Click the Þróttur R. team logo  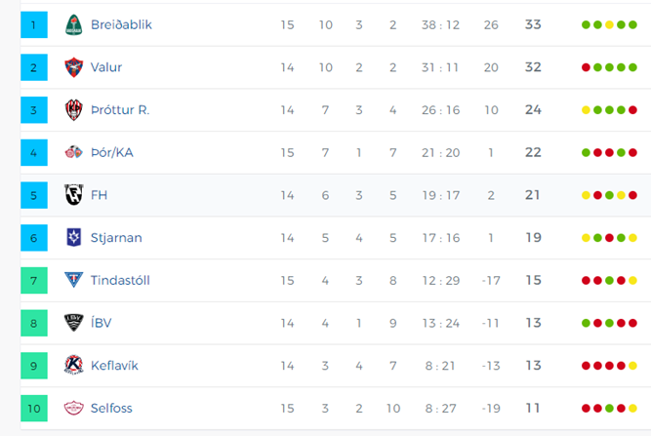(x=74, y=110)
